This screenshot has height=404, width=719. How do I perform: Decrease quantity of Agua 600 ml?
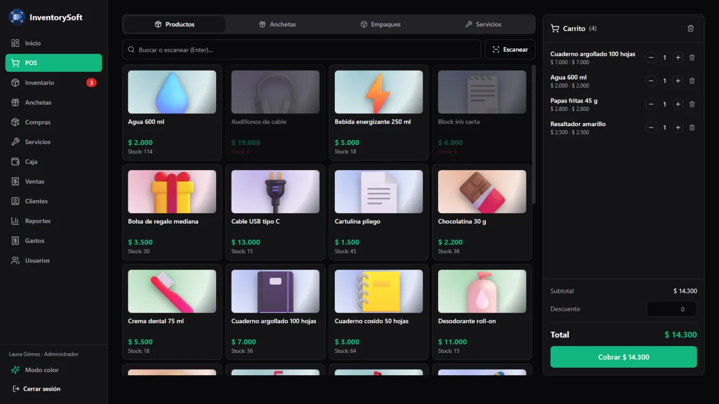(651, 81)
